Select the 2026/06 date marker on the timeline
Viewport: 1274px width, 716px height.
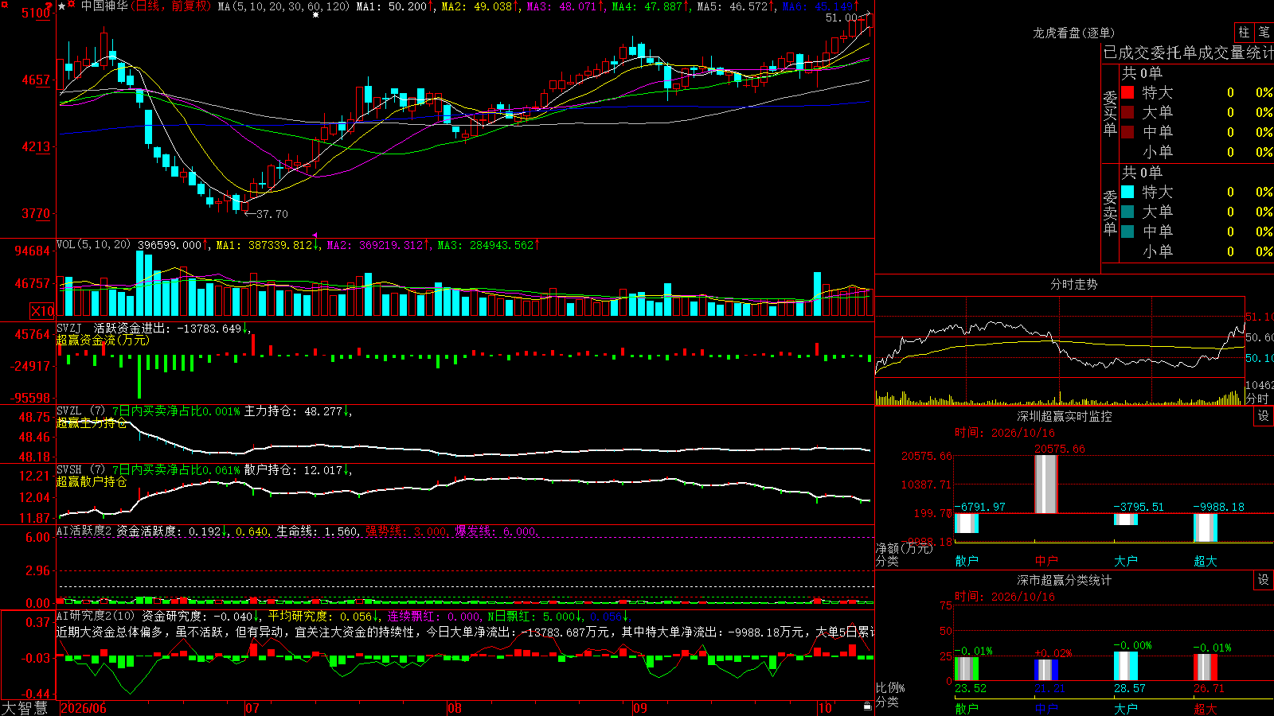84,708
